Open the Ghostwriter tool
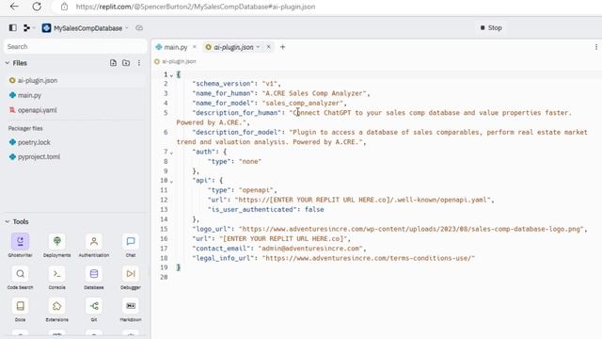 point(20,245)
